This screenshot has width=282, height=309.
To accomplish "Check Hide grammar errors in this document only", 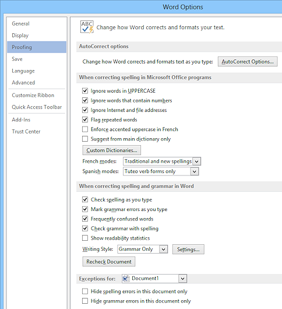I will click(x=85, y=301).
